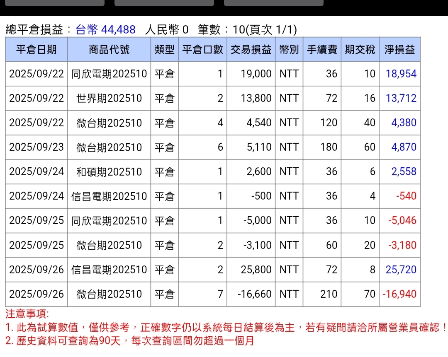Click the 信昌電期202510 cell dated 2025/09/26

tap(109, 270)
